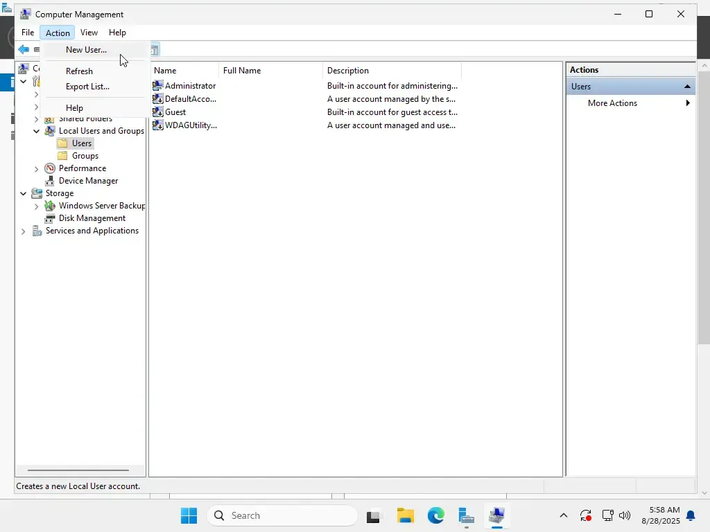The width and height of the screenshot is (710, 532).
Task: Collapse the Local Users and Groups node
Action: click(36, 131)
